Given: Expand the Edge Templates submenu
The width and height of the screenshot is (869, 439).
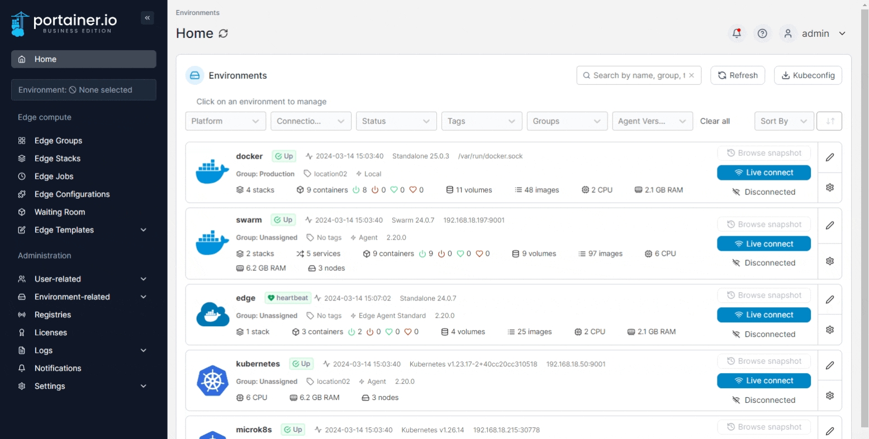Looking at the screenshot, I should coord(144,230).
